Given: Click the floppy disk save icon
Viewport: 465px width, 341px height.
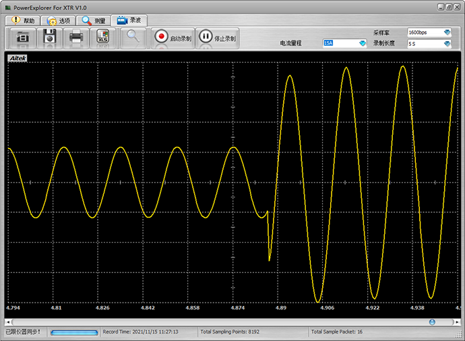Looking at the screenshot, I should 49,38.
